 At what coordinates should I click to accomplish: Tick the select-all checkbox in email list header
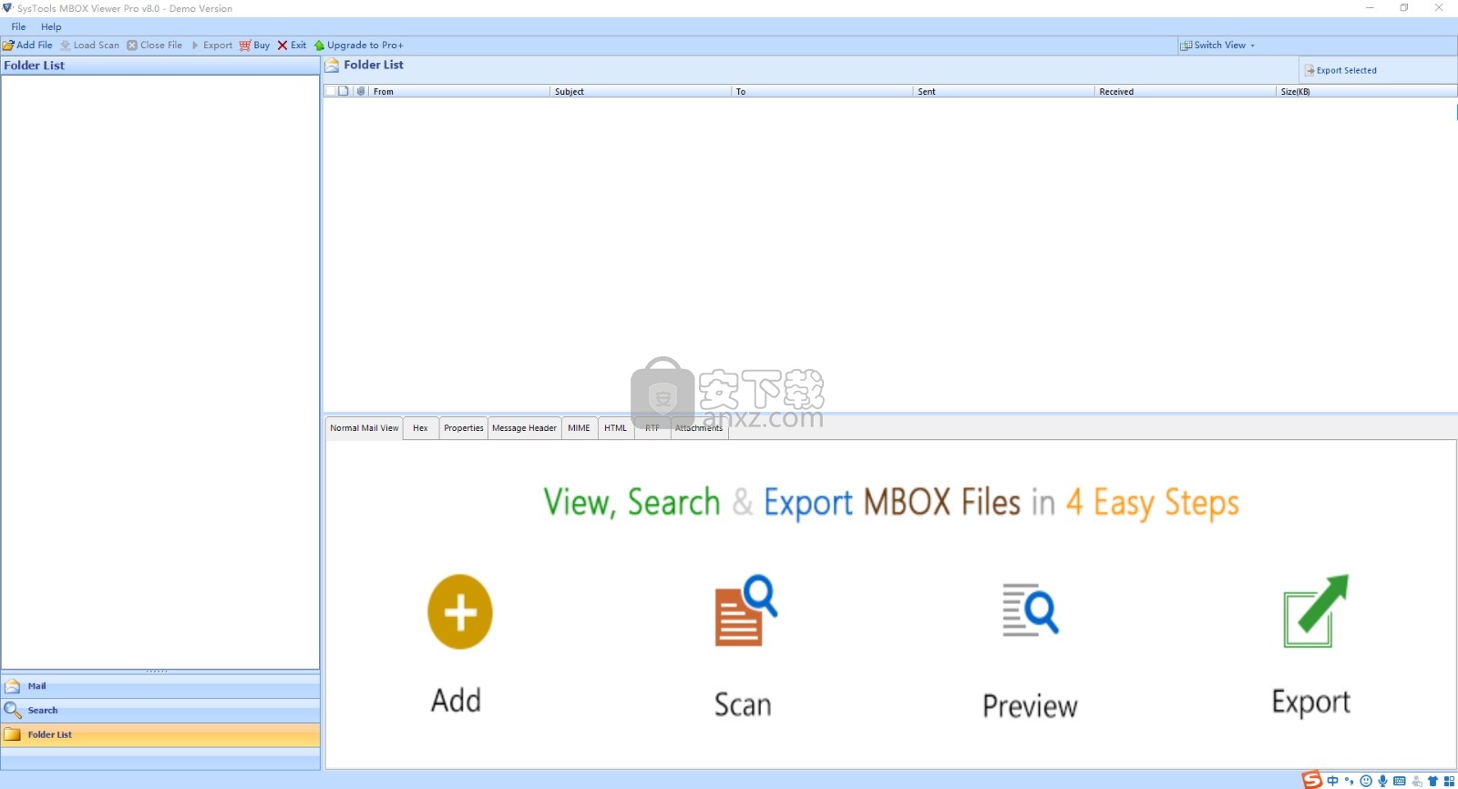(x=330, y=91)
